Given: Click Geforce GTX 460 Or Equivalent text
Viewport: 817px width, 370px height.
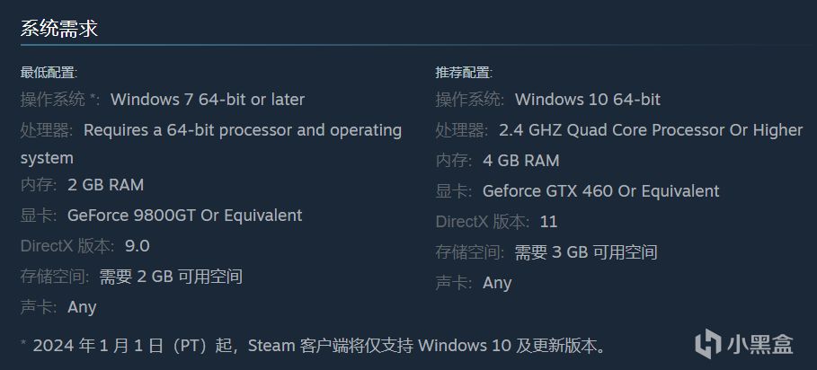Looking at the screenshot, I should [x=600, y=191].
